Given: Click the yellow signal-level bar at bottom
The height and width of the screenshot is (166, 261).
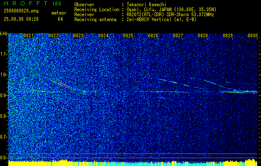Looking at the screenshot, I should [133, 164].
